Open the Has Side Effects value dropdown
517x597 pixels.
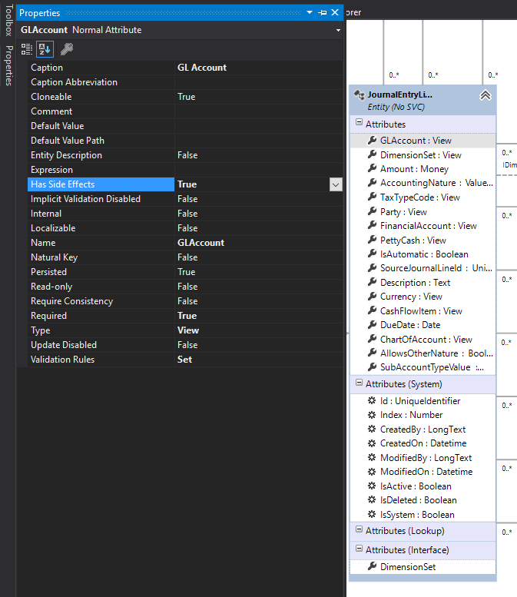tap(336, 184)
